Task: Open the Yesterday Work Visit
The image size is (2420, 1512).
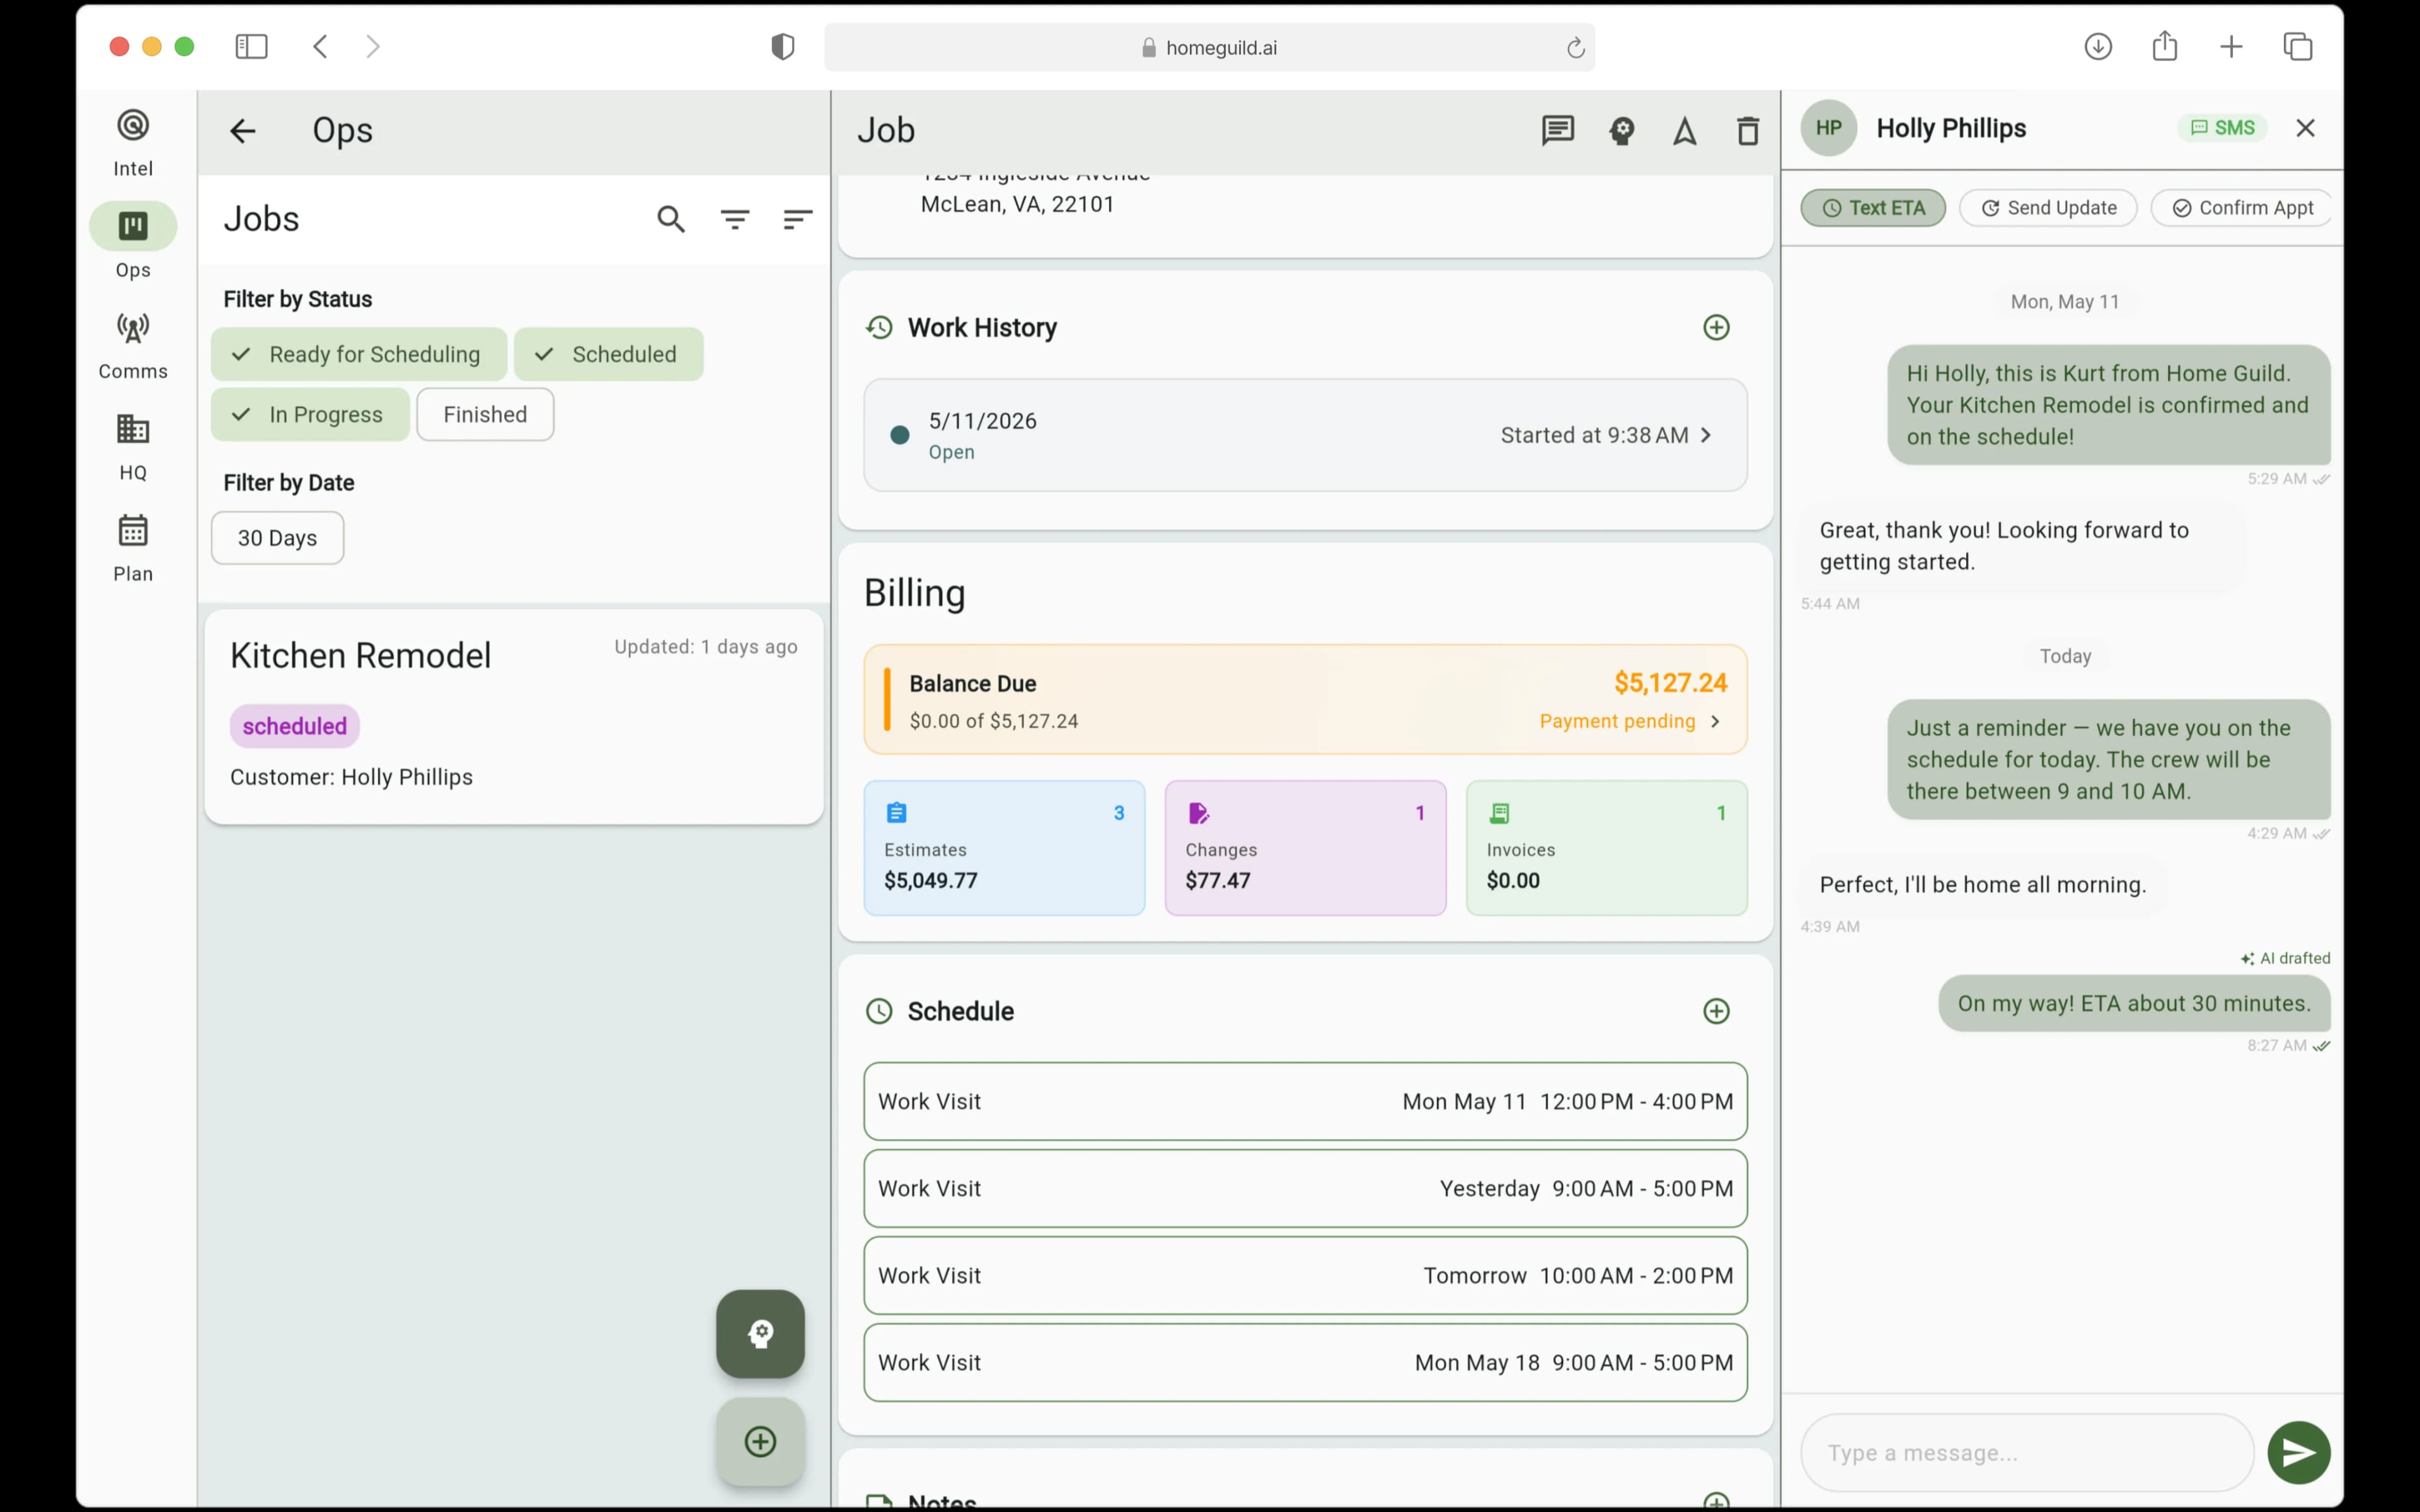Action: coord(1305,1188)
